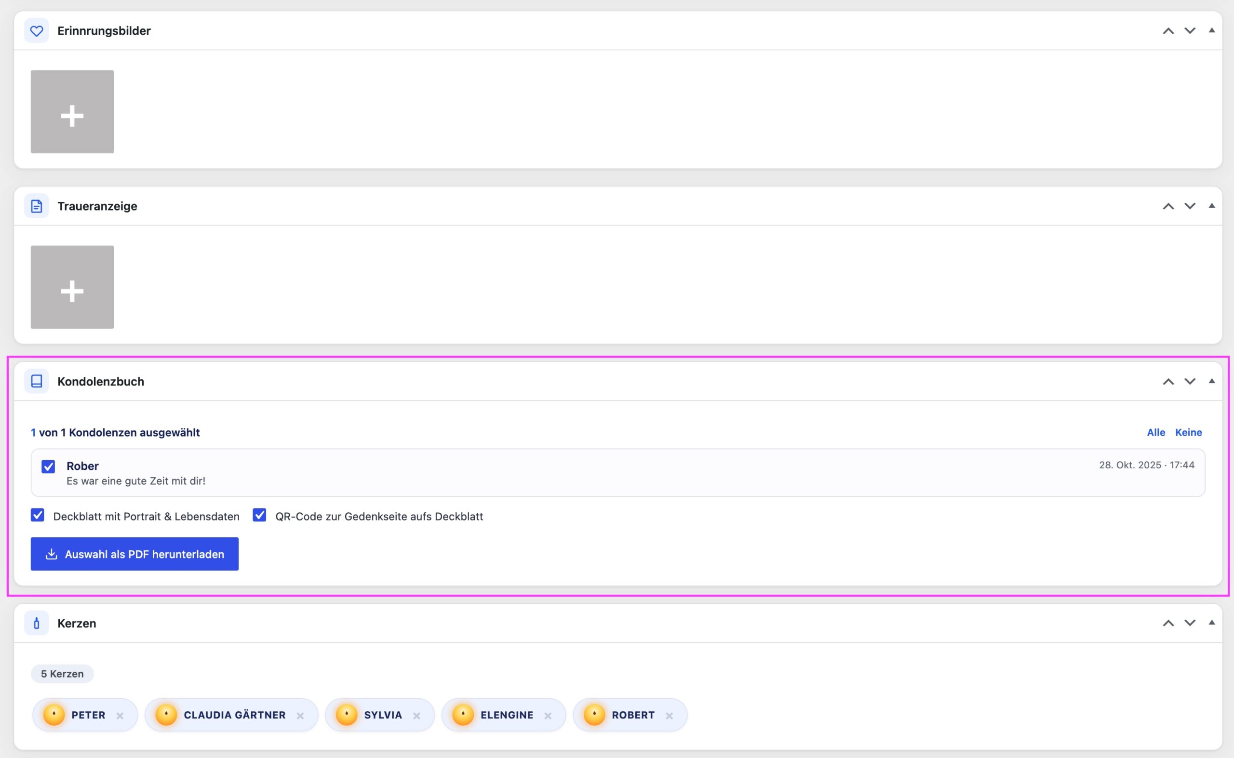Remove Peter's candle with the x
1234x758 pixels.
coord(120,716)
